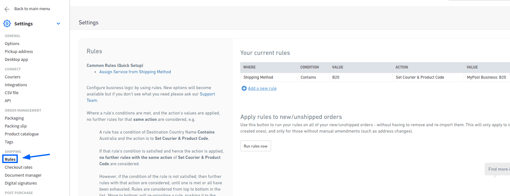
Task: Navigate to Checkout rates
Action: point(18,167)
